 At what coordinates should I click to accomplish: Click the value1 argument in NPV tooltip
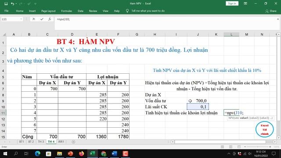coord(244,118)
